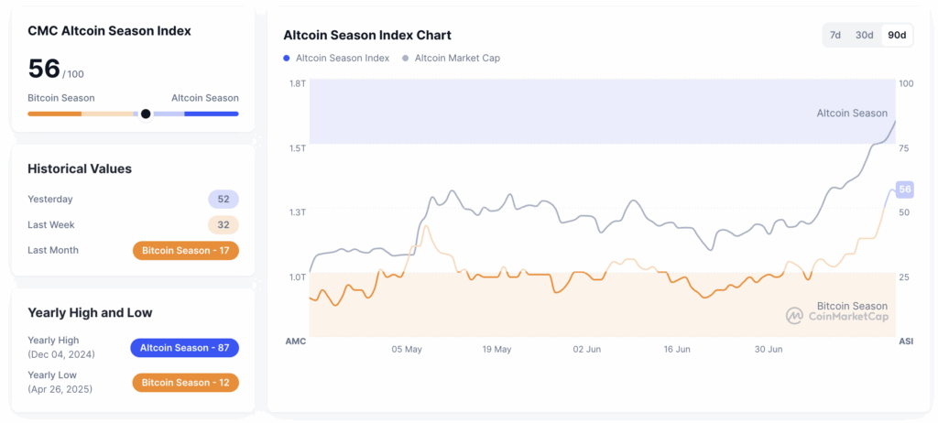Click the Bitcoin Season - 12 badge
Image resolution: width=938 pixels, height=423 pixels.
pyautogui.click(x=185, y=383)
